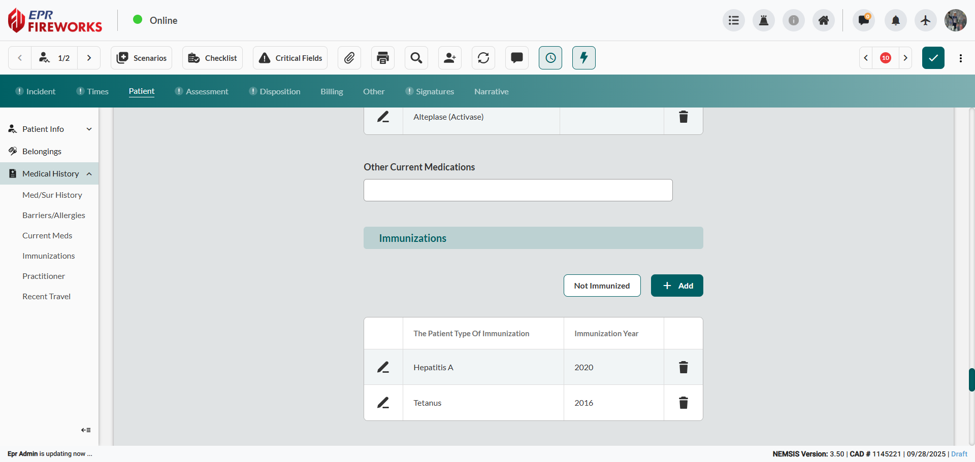Open the notifications bell
Image resolution: width=975 pixels, height=462 pixels.
click(896, 20)
